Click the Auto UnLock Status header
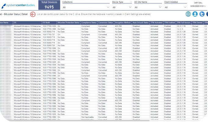This screenshot has height=122, width=208. pos(141,23)
